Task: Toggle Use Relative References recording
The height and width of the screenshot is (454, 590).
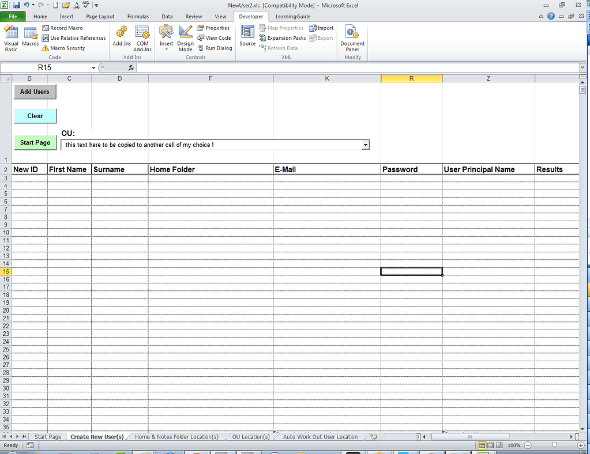Action: (x=74, y=37)
